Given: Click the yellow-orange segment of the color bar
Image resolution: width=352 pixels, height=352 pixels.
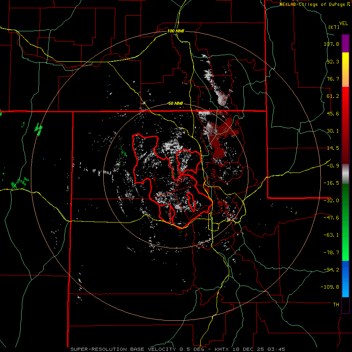Looking at the screenshot, I should coord(345,70).
